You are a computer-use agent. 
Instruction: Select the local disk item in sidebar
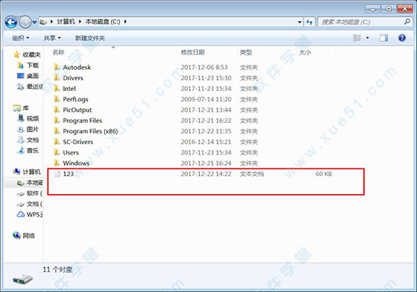point(35,183)
